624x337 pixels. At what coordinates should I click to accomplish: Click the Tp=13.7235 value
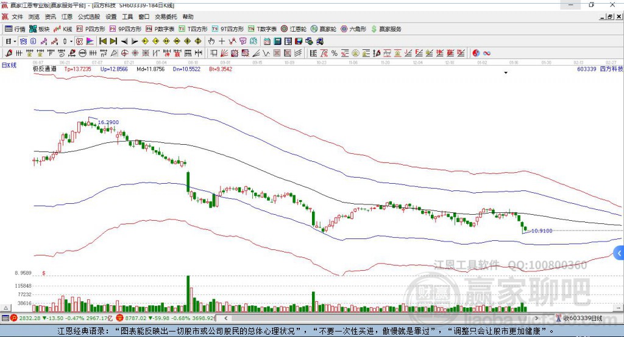77,69
